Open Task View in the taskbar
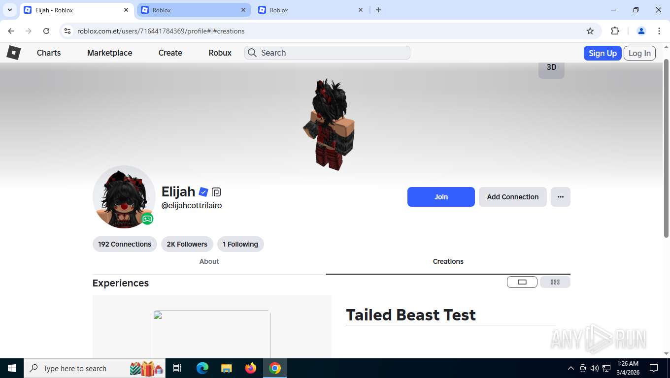The height and width of the screenshot is (378, 670). [178, 368]
